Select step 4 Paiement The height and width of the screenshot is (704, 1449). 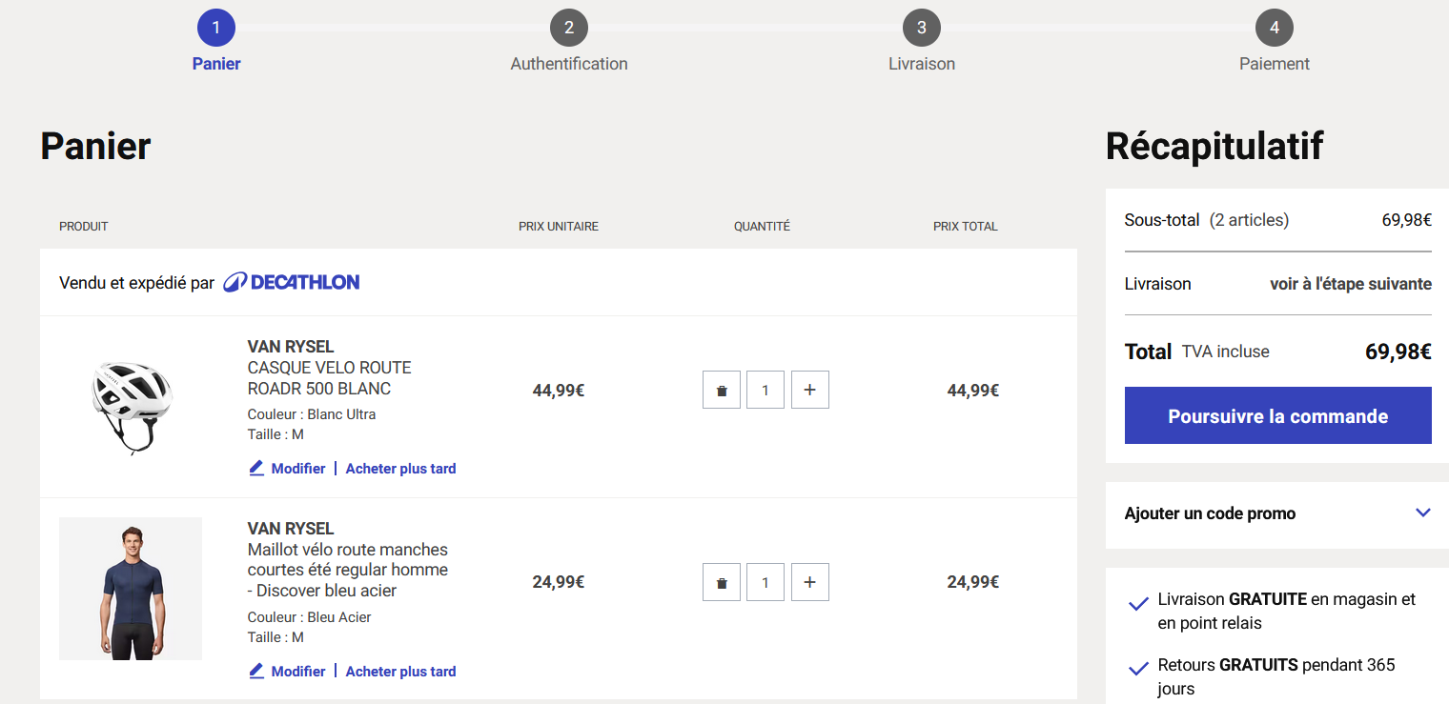point(1274,28)
